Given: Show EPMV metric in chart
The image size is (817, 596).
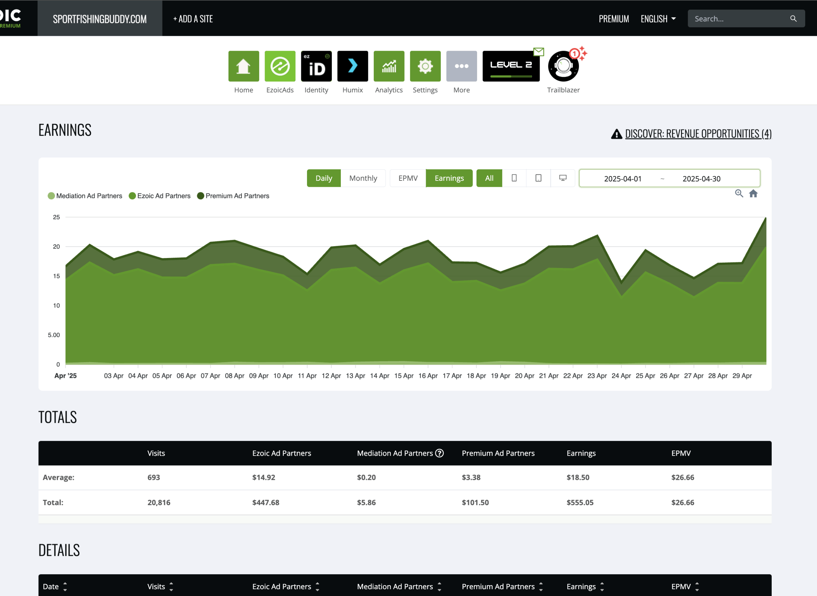Looking at the screenshot, I should tap(408, 178).
